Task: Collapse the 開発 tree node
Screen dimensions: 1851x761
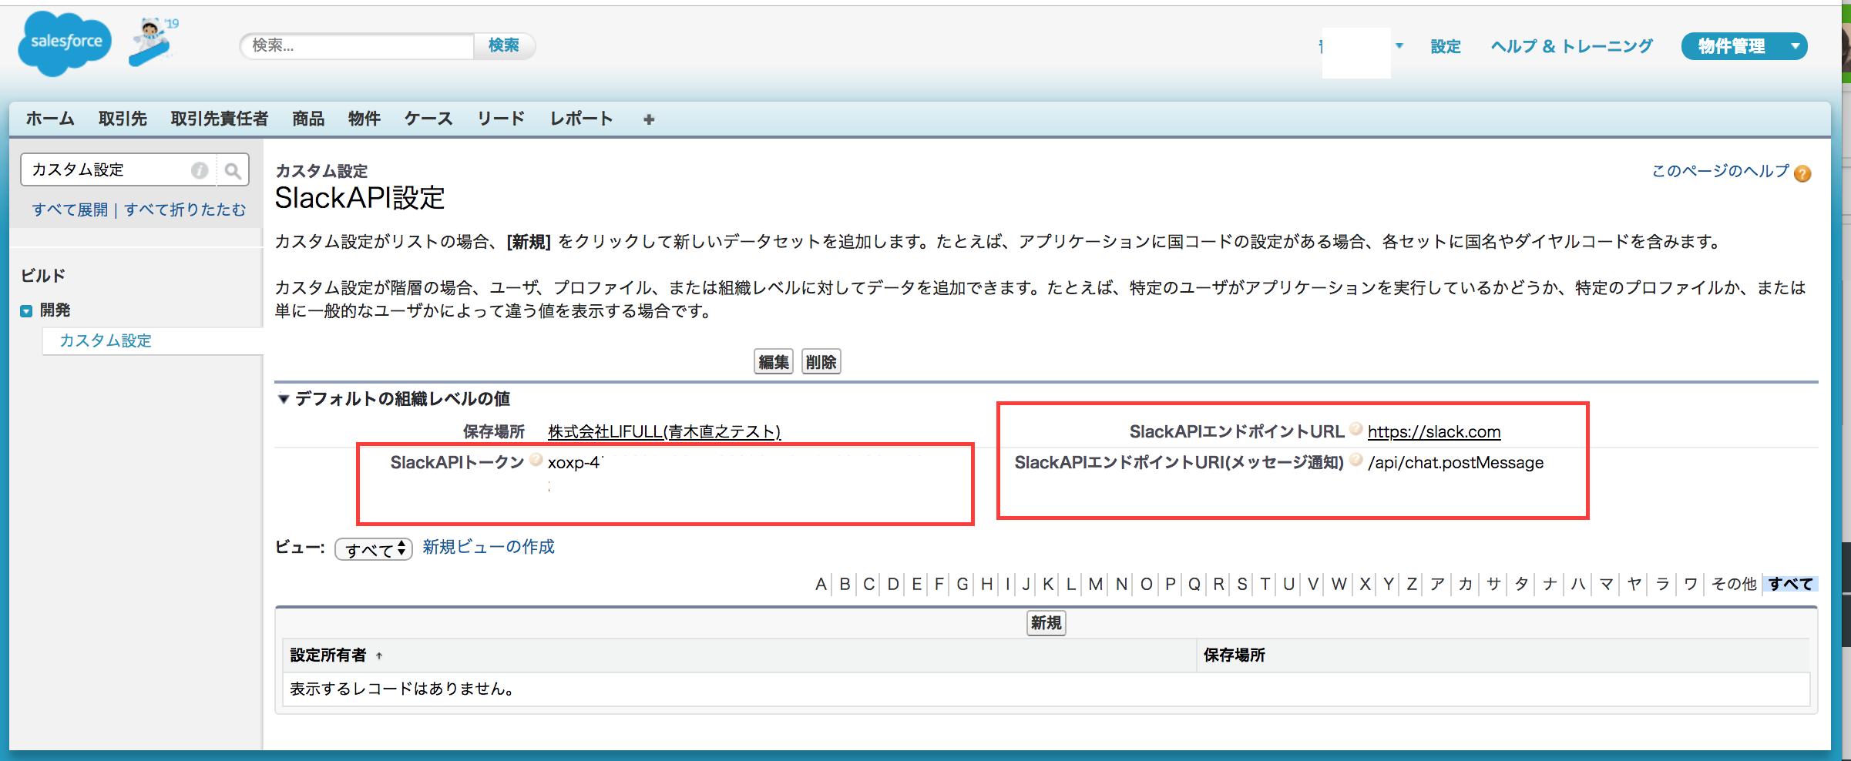Action: click(26, 311)
